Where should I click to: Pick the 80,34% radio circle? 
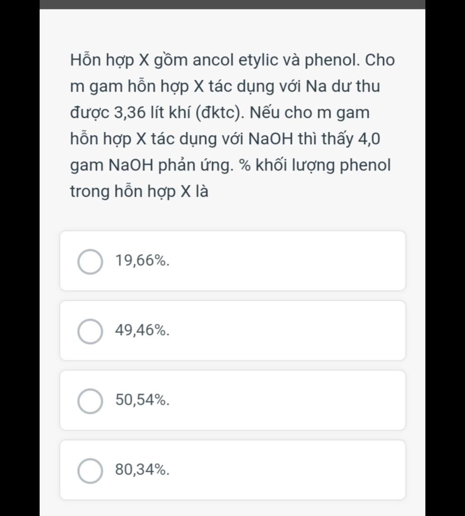pyautogui.click(x=90, y=471)
